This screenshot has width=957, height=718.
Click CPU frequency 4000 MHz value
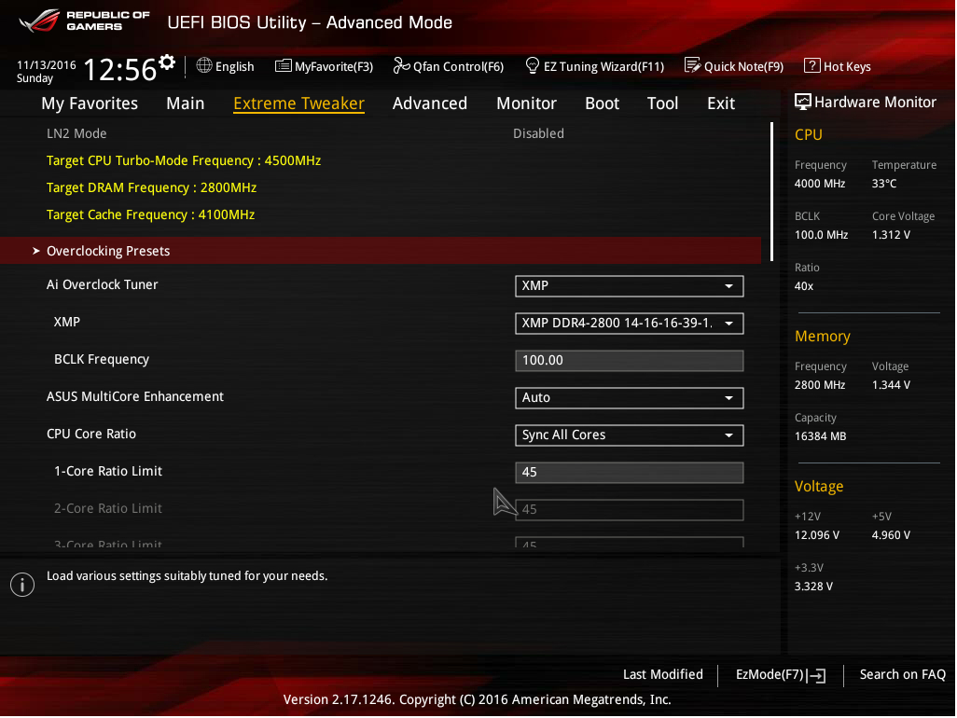tap(820, 184)
